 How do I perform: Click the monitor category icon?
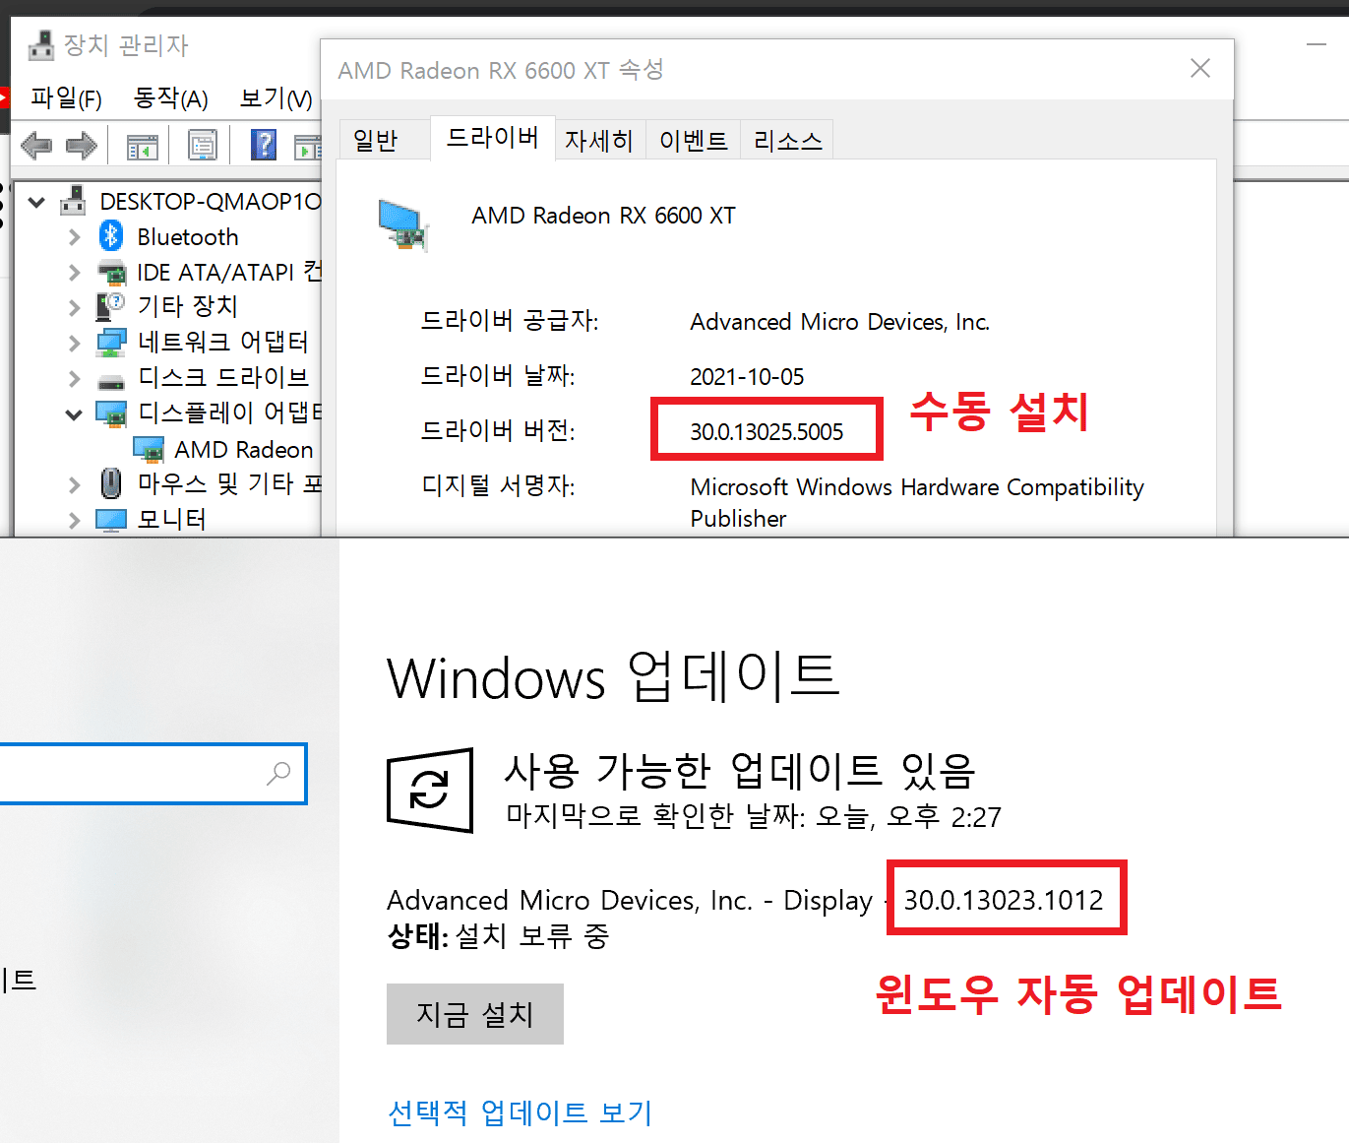point(111,520)
